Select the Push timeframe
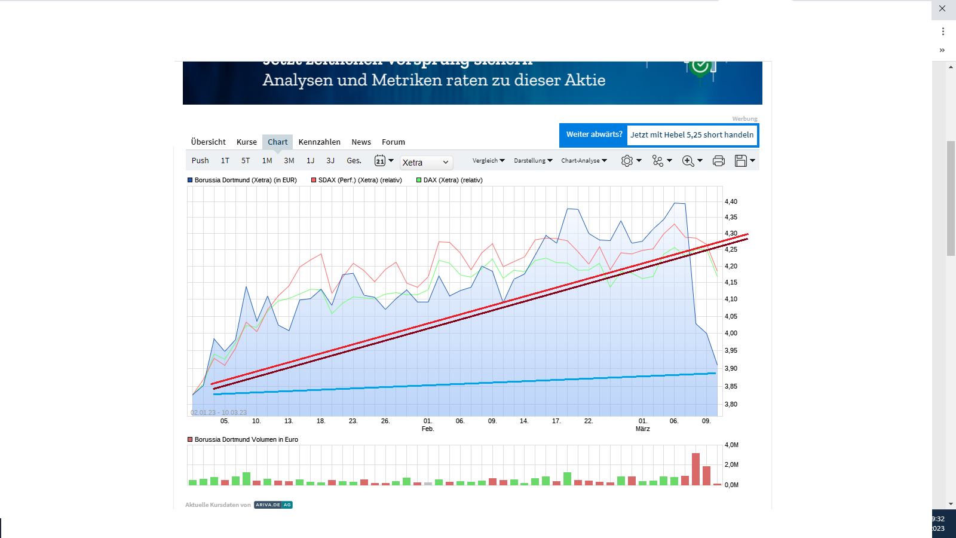Screen dimensions: 956x538 pos(200,161)
